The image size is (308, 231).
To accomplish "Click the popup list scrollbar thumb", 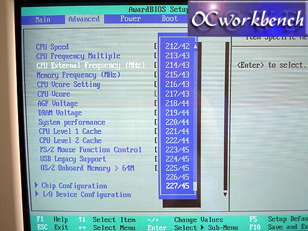I will (195, 186).
